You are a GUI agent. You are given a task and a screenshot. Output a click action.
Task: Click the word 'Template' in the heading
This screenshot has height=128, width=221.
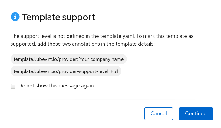click(40, 17)
